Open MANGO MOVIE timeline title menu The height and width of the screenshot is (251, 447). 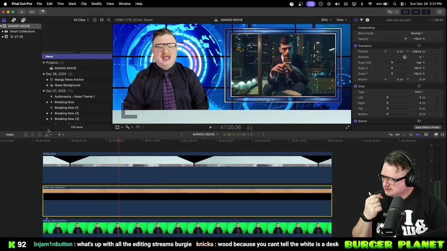pyautogui.click(x=205, y=134)
